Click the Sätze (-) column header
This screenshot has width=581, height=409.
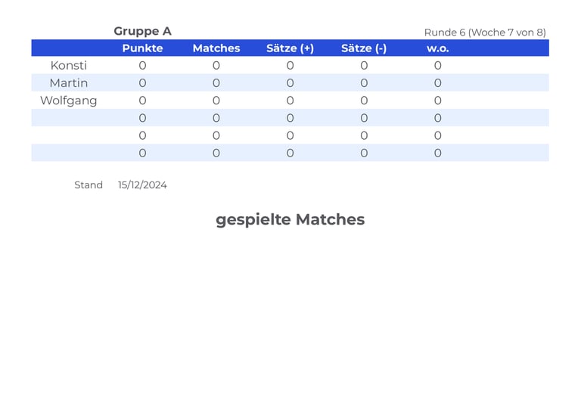364,48
